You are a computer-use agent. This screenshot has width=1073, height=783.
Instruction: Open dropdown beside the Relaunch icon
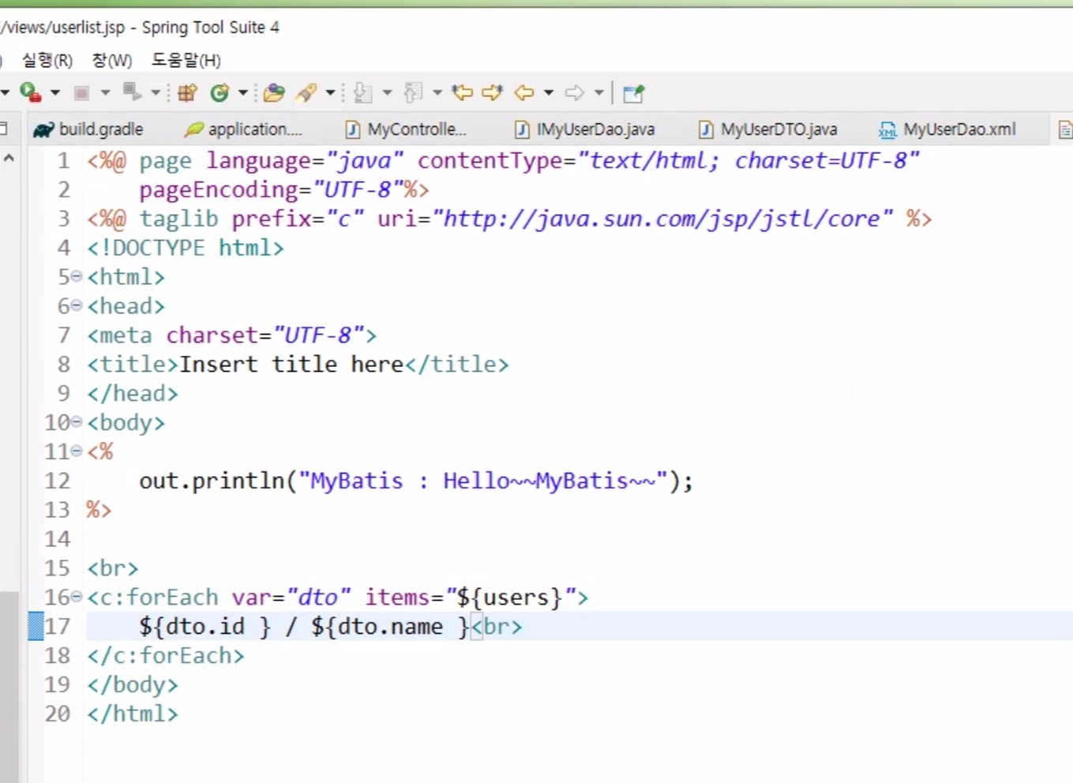tap(156, 92)
